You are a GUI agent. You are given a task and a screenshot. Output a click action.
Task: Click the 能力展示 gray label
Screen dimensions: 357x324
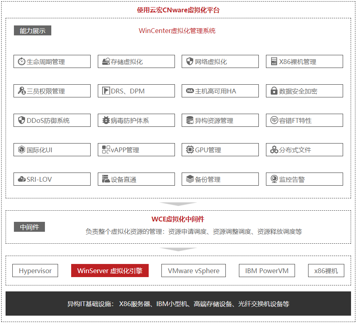tap(33, 31)
